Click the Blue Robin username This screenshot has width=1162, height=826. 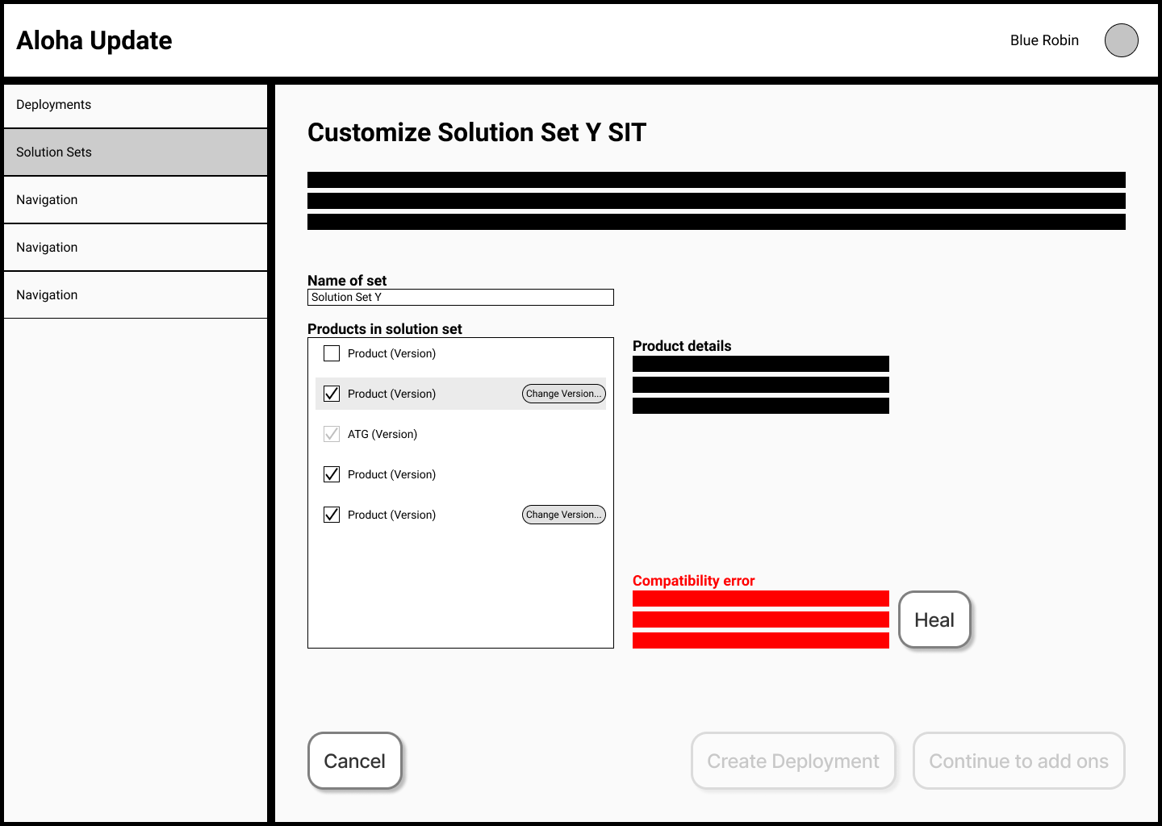tap(1043, 40)
